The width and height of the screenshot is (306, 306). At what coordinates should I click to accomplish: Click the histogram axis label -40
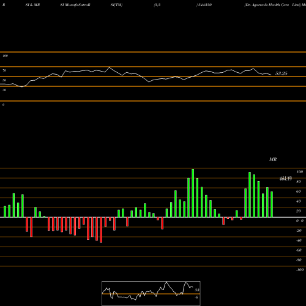click(x=299, y=241)
